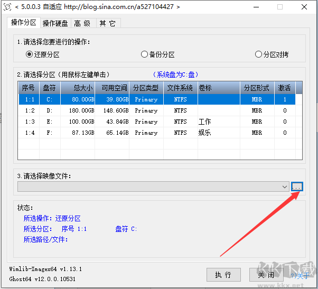318x289 pixels.
Task: Open the ?)关于 about link
Action: [300, 276]
